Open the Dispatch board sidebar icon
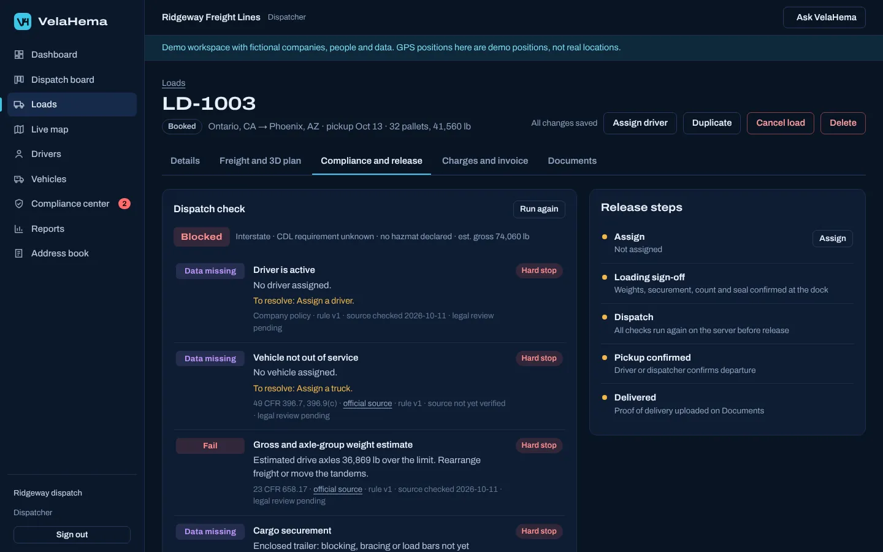883x552 pixels. 19,80
